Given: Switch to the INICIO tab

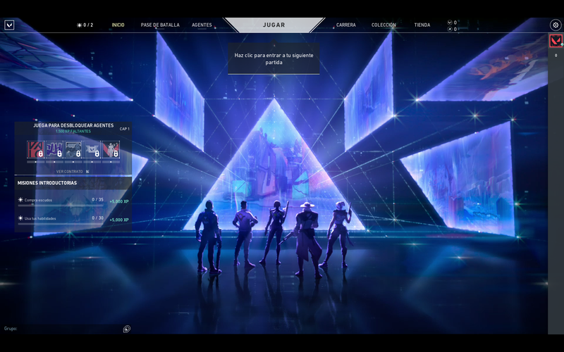Looking at the screenshot, I should point(118,25).
